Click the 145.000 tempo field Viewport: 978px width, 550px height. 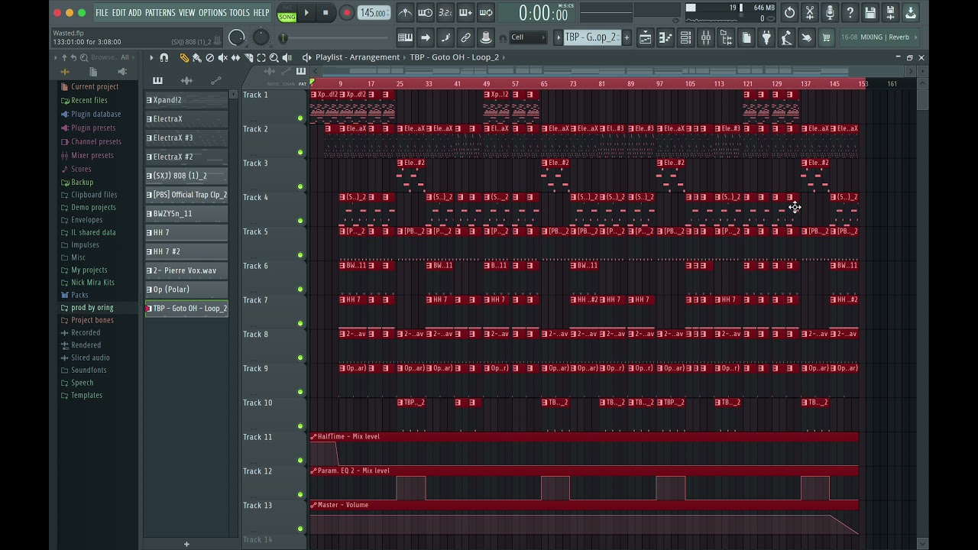(x=373, y=13)
